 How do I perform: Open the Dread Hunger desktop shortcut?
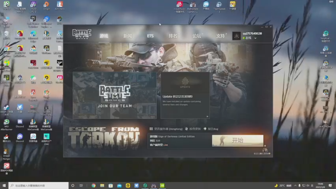coord(6,154)
